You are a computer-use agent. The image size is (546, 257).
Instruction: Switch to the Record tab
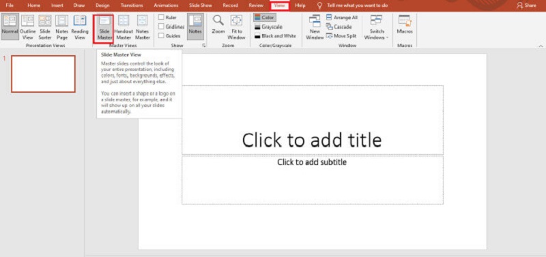click(230, 5)
